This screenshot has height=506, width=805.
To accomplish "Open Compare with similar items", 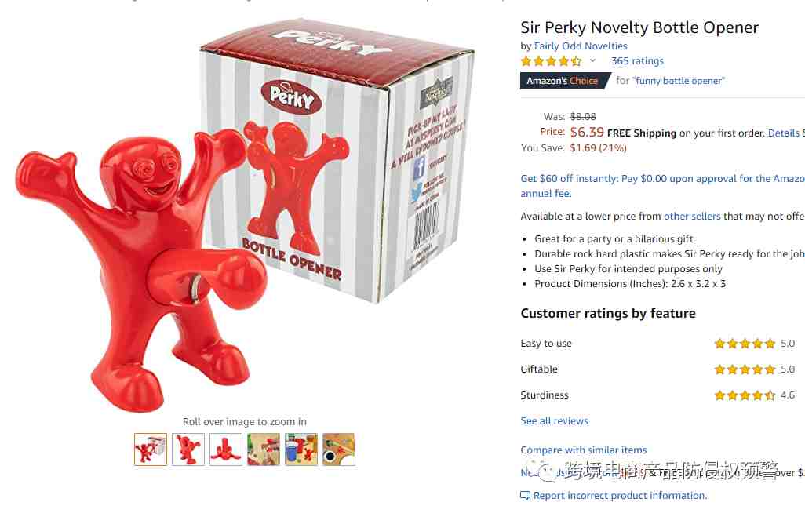I will pos(584,450).
